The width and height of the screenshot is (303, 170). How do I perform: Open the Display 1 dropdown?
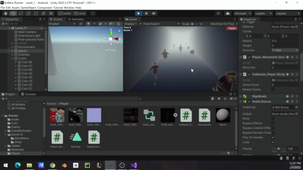tap(133, 24)
